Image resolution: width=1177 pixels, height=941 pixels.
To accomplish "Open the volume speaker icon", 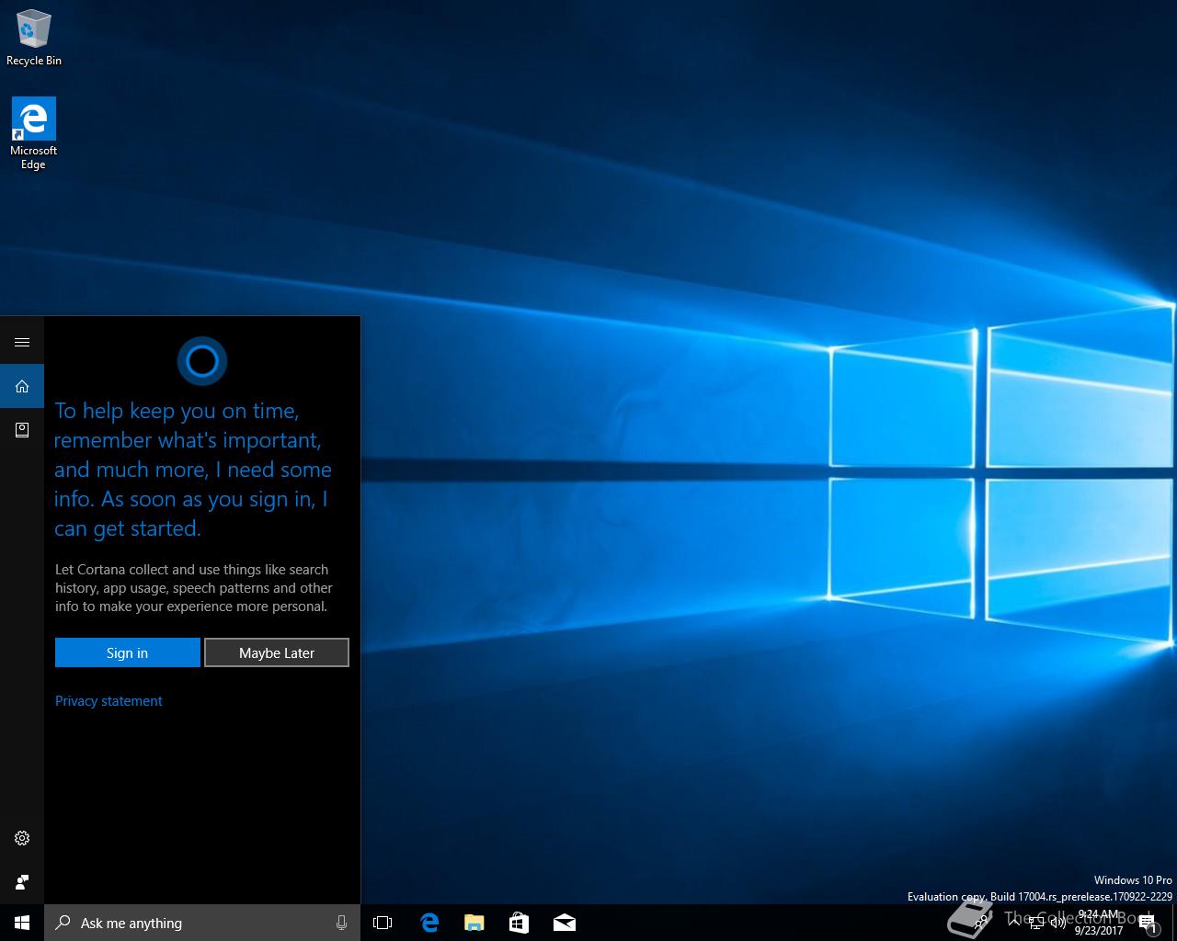I will [1058, 924].
